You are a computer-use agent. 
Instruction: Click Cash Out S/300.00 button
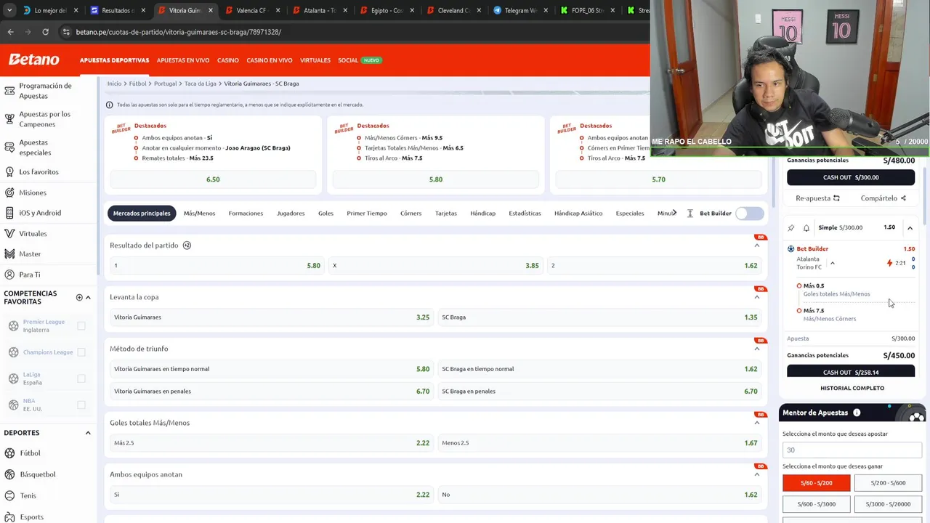point(851,177)
